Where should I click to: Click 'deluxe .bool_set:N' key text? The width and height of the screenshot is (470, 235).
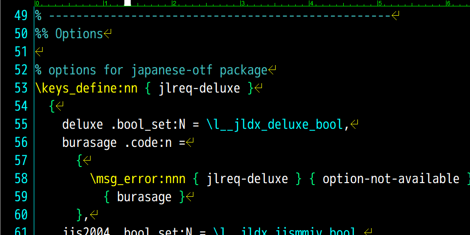pos(124,124)
